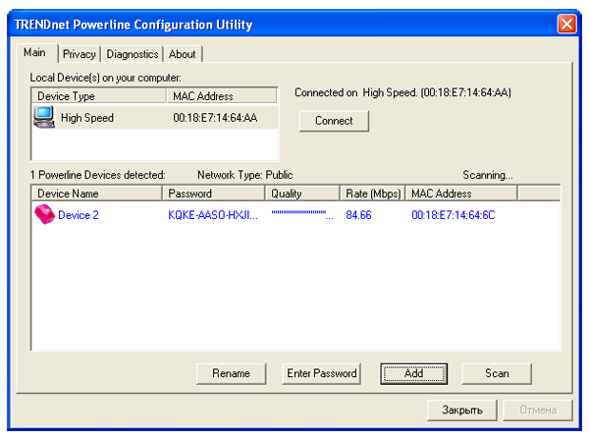Image resolution: width=589 pixels, height=439 pixels.
Task: Sort by Rate (Mbps) column header
Action: [x=373, y=193]
